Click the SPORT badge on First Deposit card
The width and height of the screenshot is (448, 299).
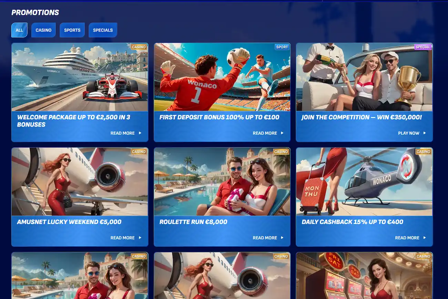tap(282, 47)
